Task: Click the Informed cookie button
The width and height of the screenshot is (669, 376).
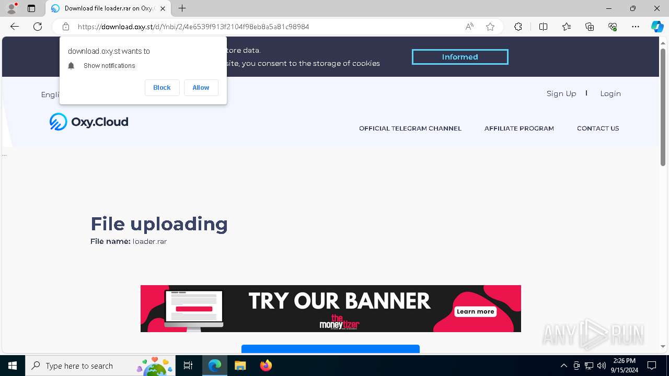Action: tap(460, 57)
